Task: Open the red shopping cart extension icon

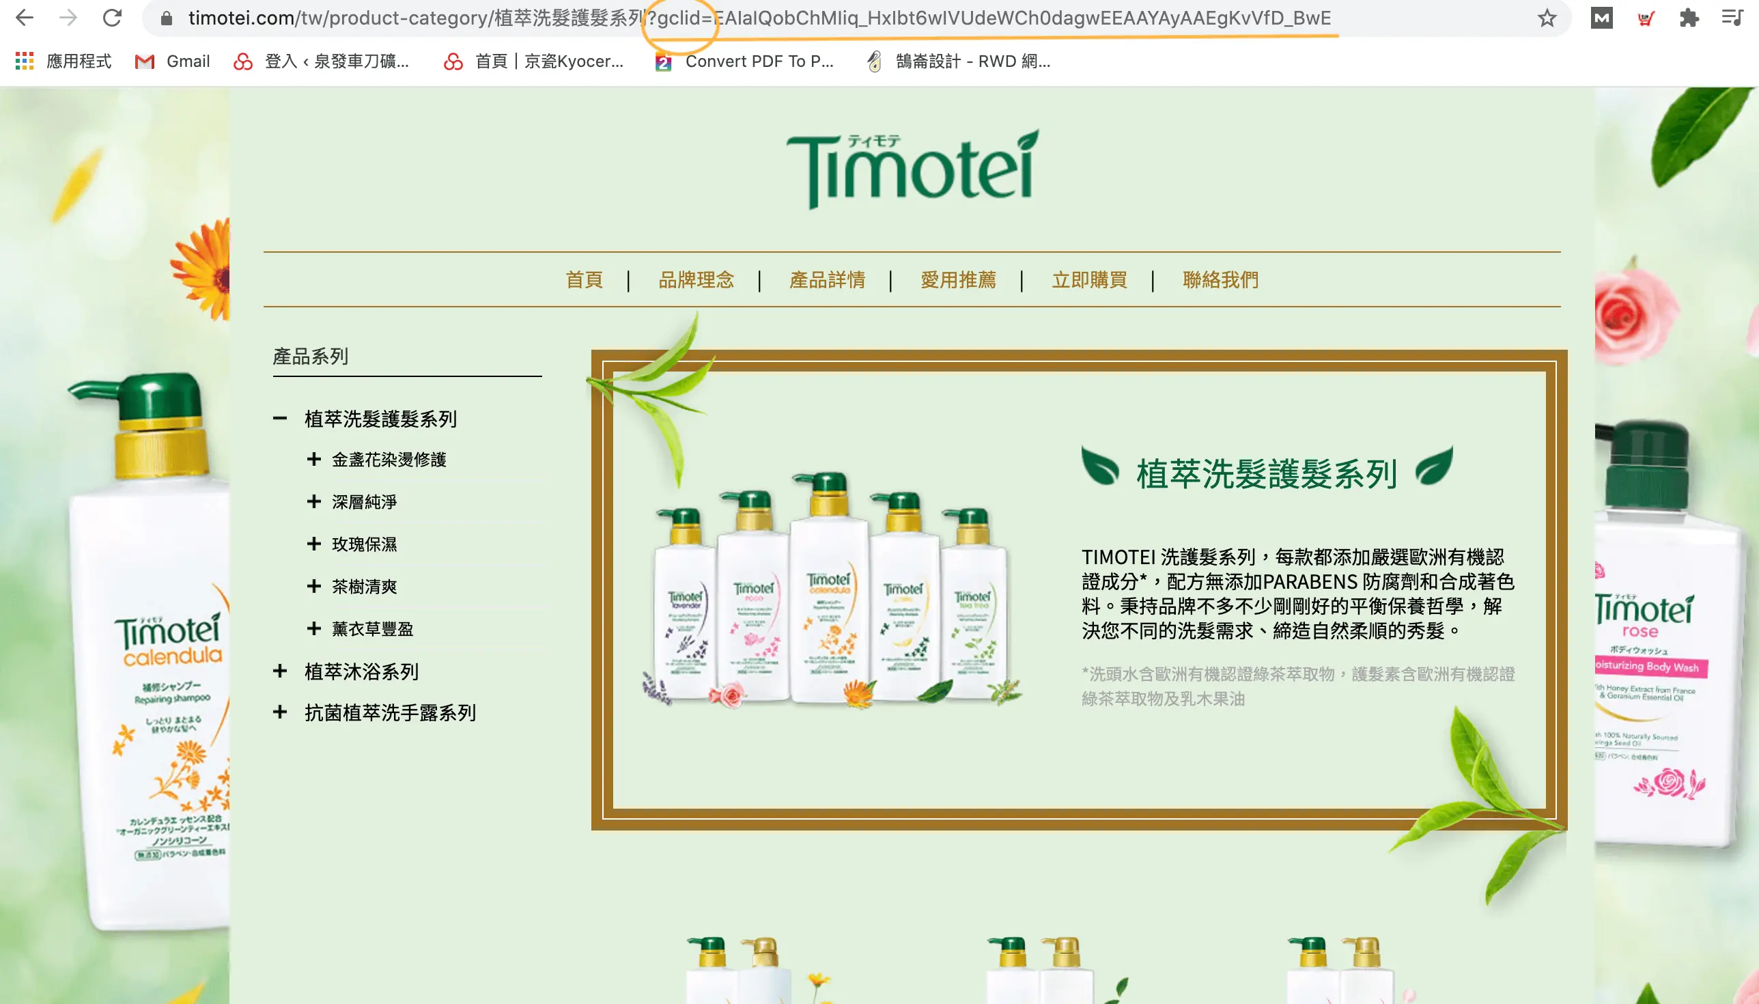Action: (x=1646, y=18)
